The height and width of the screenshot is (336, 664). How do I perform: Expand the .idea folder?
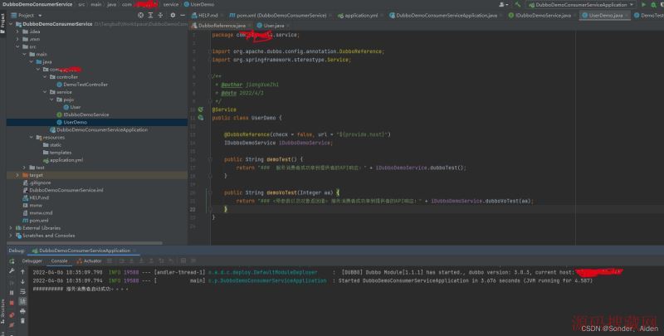click(17, 32)
